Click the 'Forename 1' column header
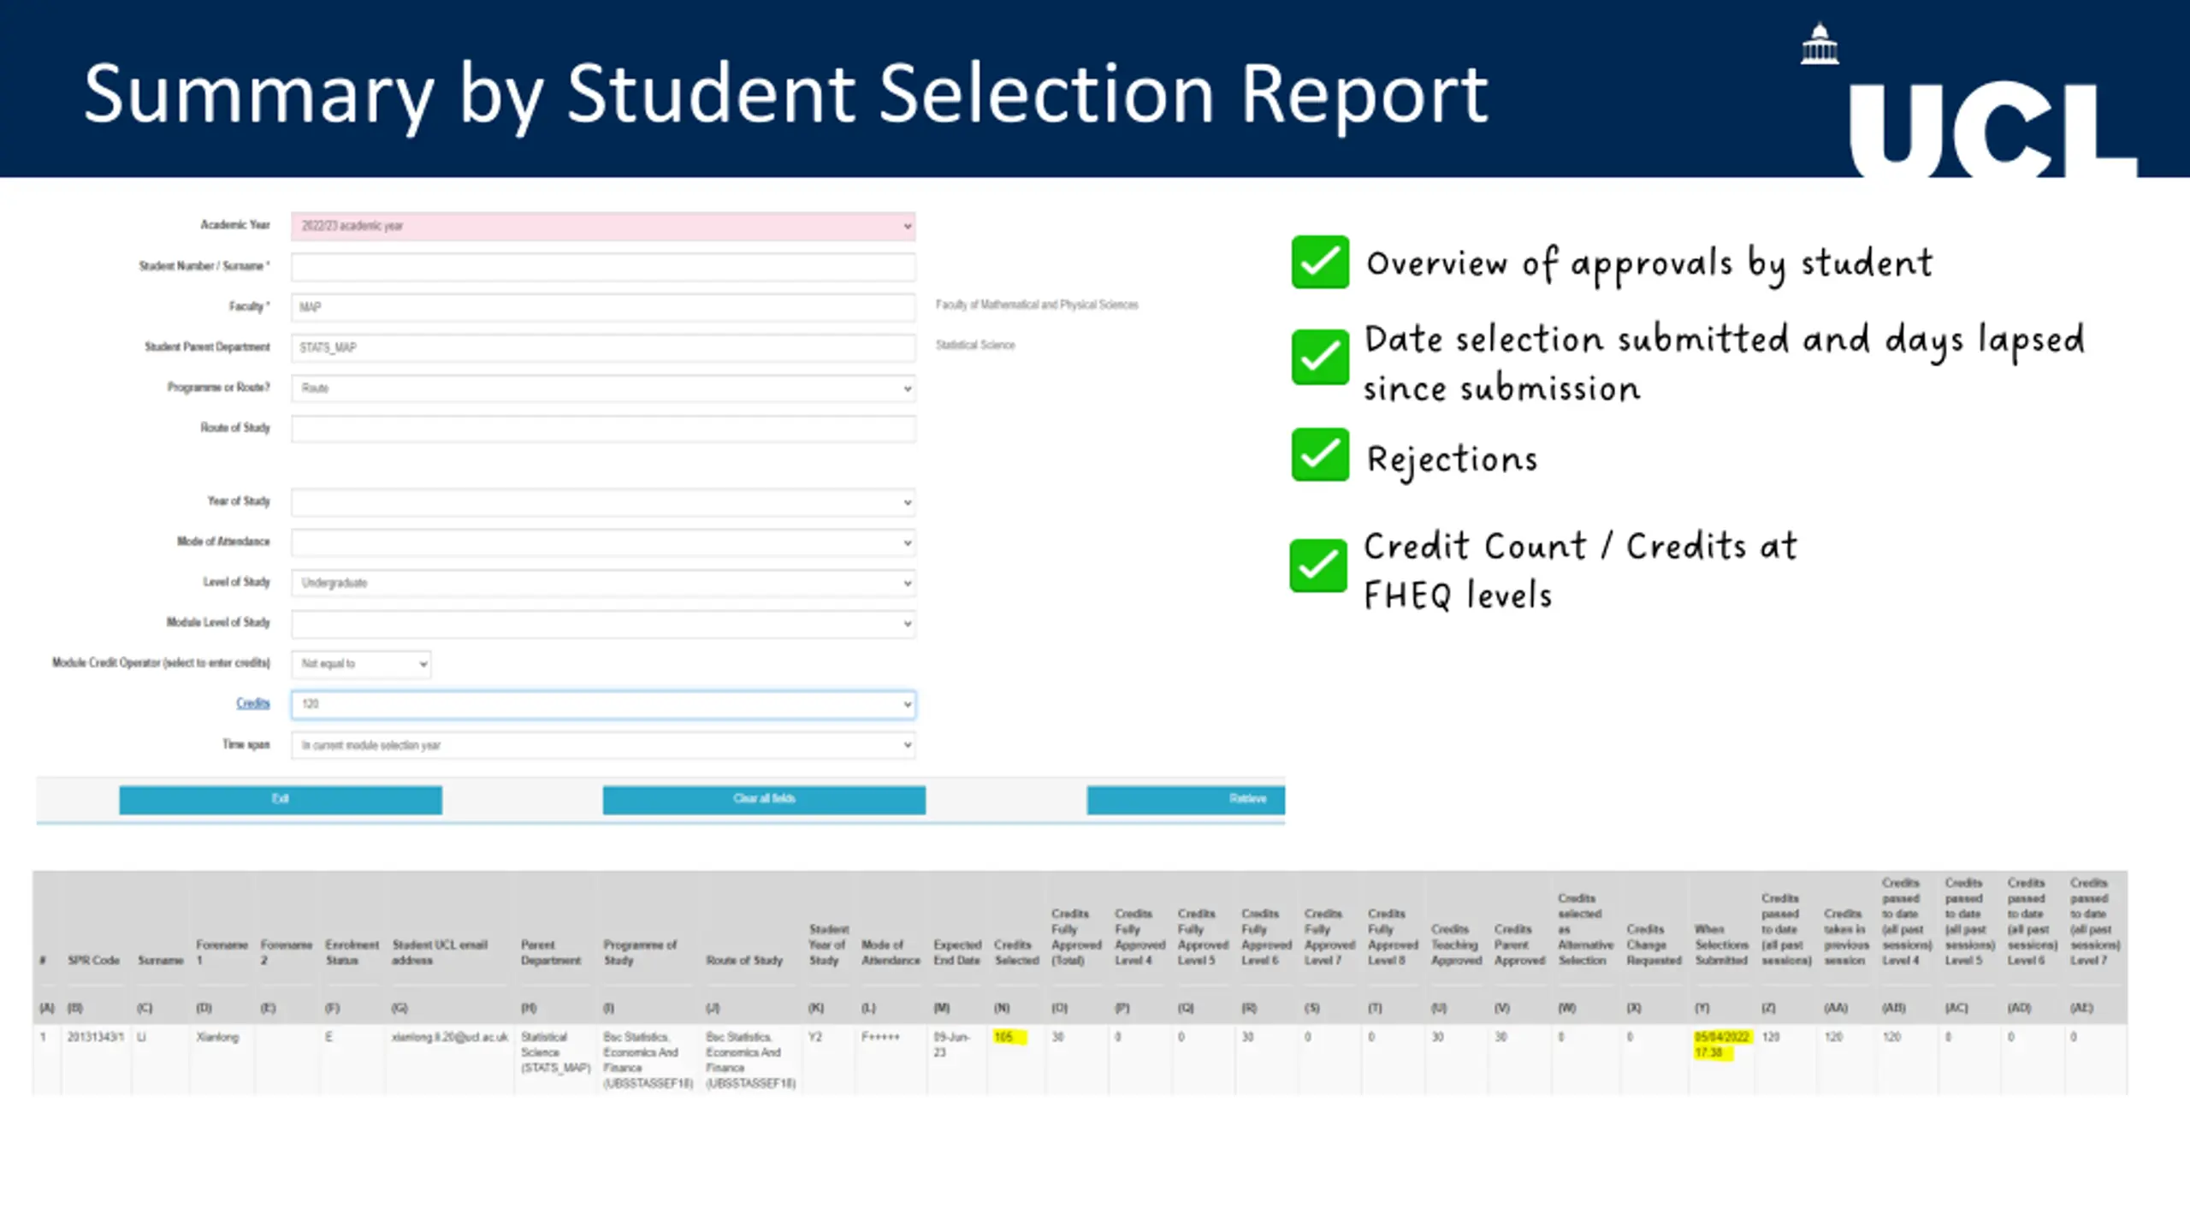 [x=222, y=952]
